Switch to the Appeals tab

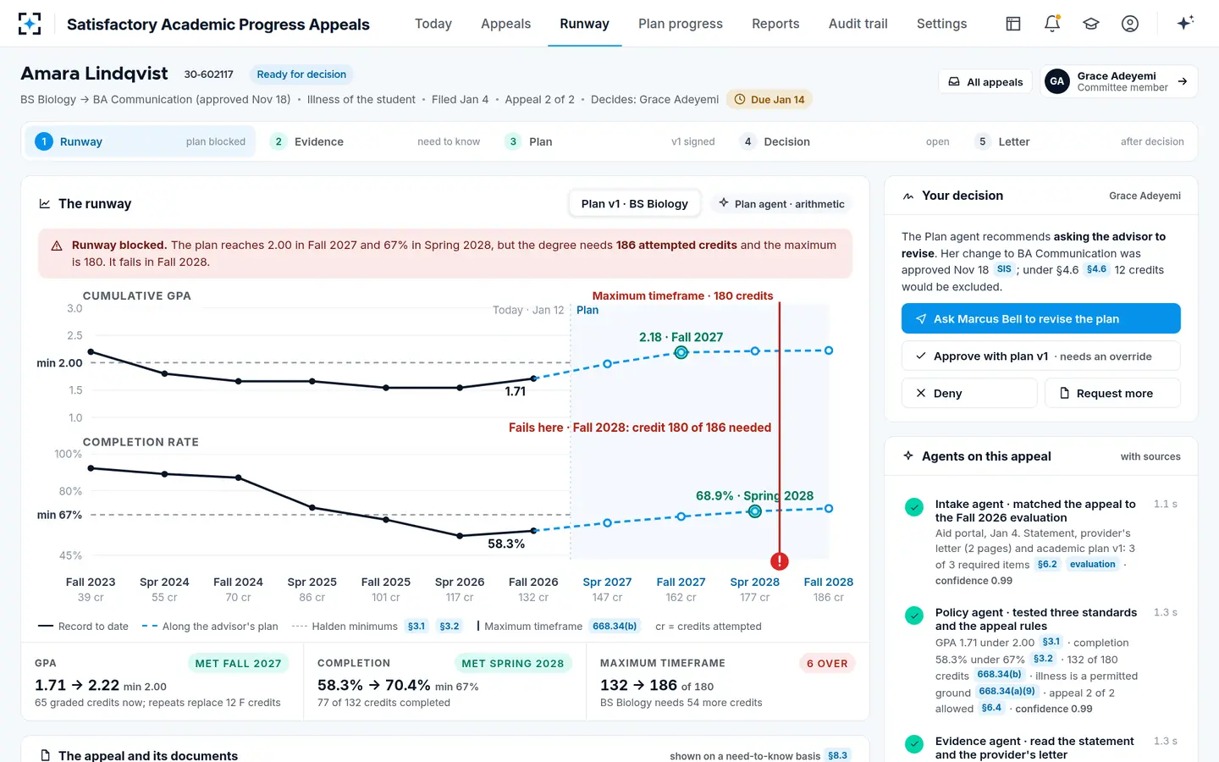pos(506,24)
